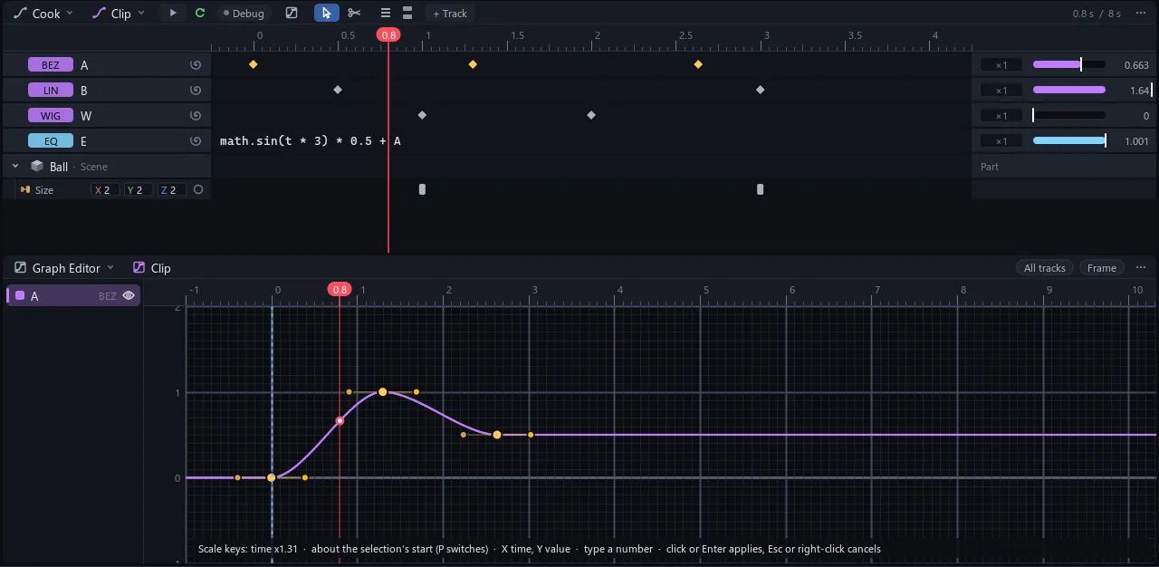Open the Clip dropdown in the top toolbar

click(x=119, y=14)
